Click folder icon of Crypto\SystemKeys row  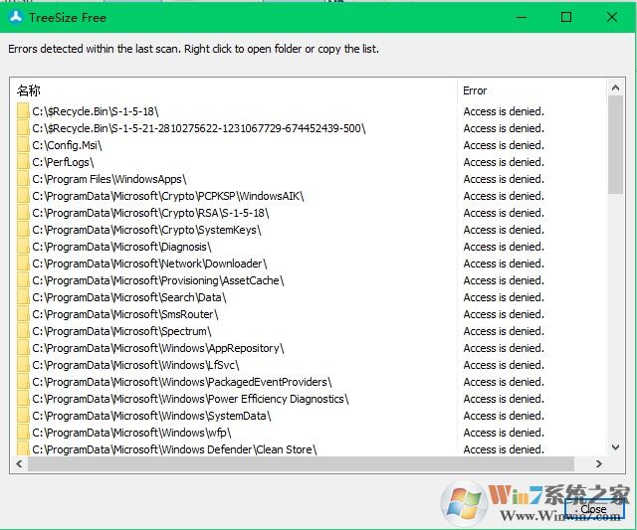pyautogui.click(x=23, y=230)
